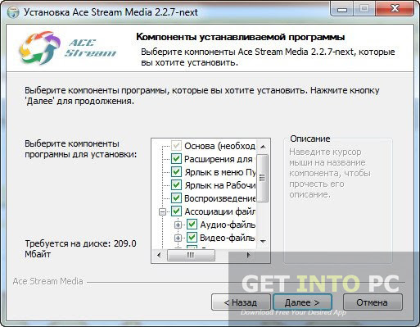Click the component list scroll up arrow
420x327 pixels.
pos(263,147)
